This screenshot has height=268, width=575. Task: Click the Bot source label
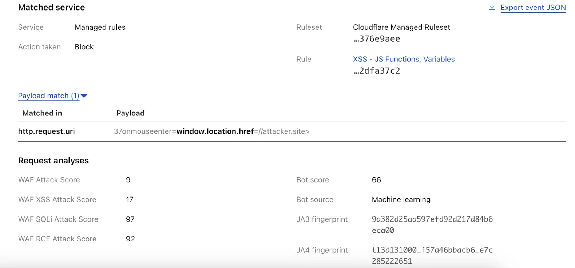pos(315,199)
